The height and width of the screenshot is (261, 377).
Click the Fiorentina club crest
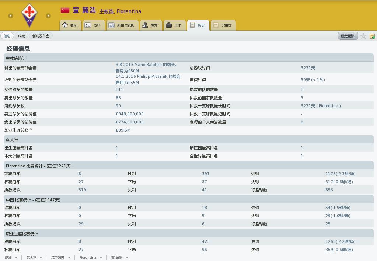pos(29,15)
